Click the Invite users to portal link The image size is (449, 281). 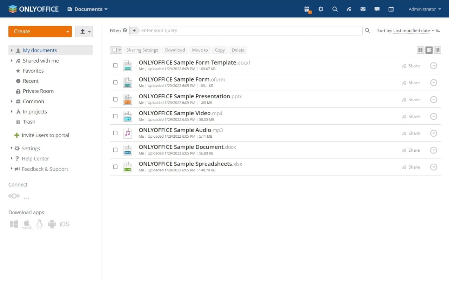pyautogui.click(x=45, y=135)
